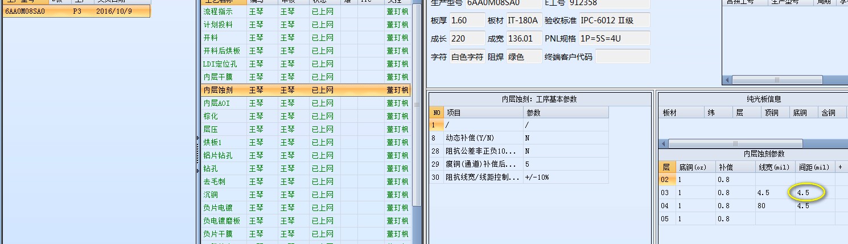Select the 内层干膜 process row
This screenshot has width=848, height=244.
(x=306, y=77)
